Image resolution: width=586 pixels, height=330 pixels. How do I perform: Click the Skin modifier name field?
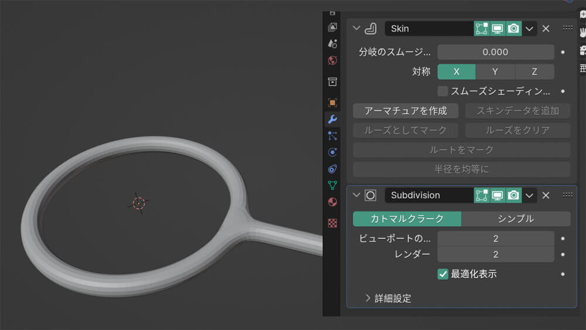429,29
